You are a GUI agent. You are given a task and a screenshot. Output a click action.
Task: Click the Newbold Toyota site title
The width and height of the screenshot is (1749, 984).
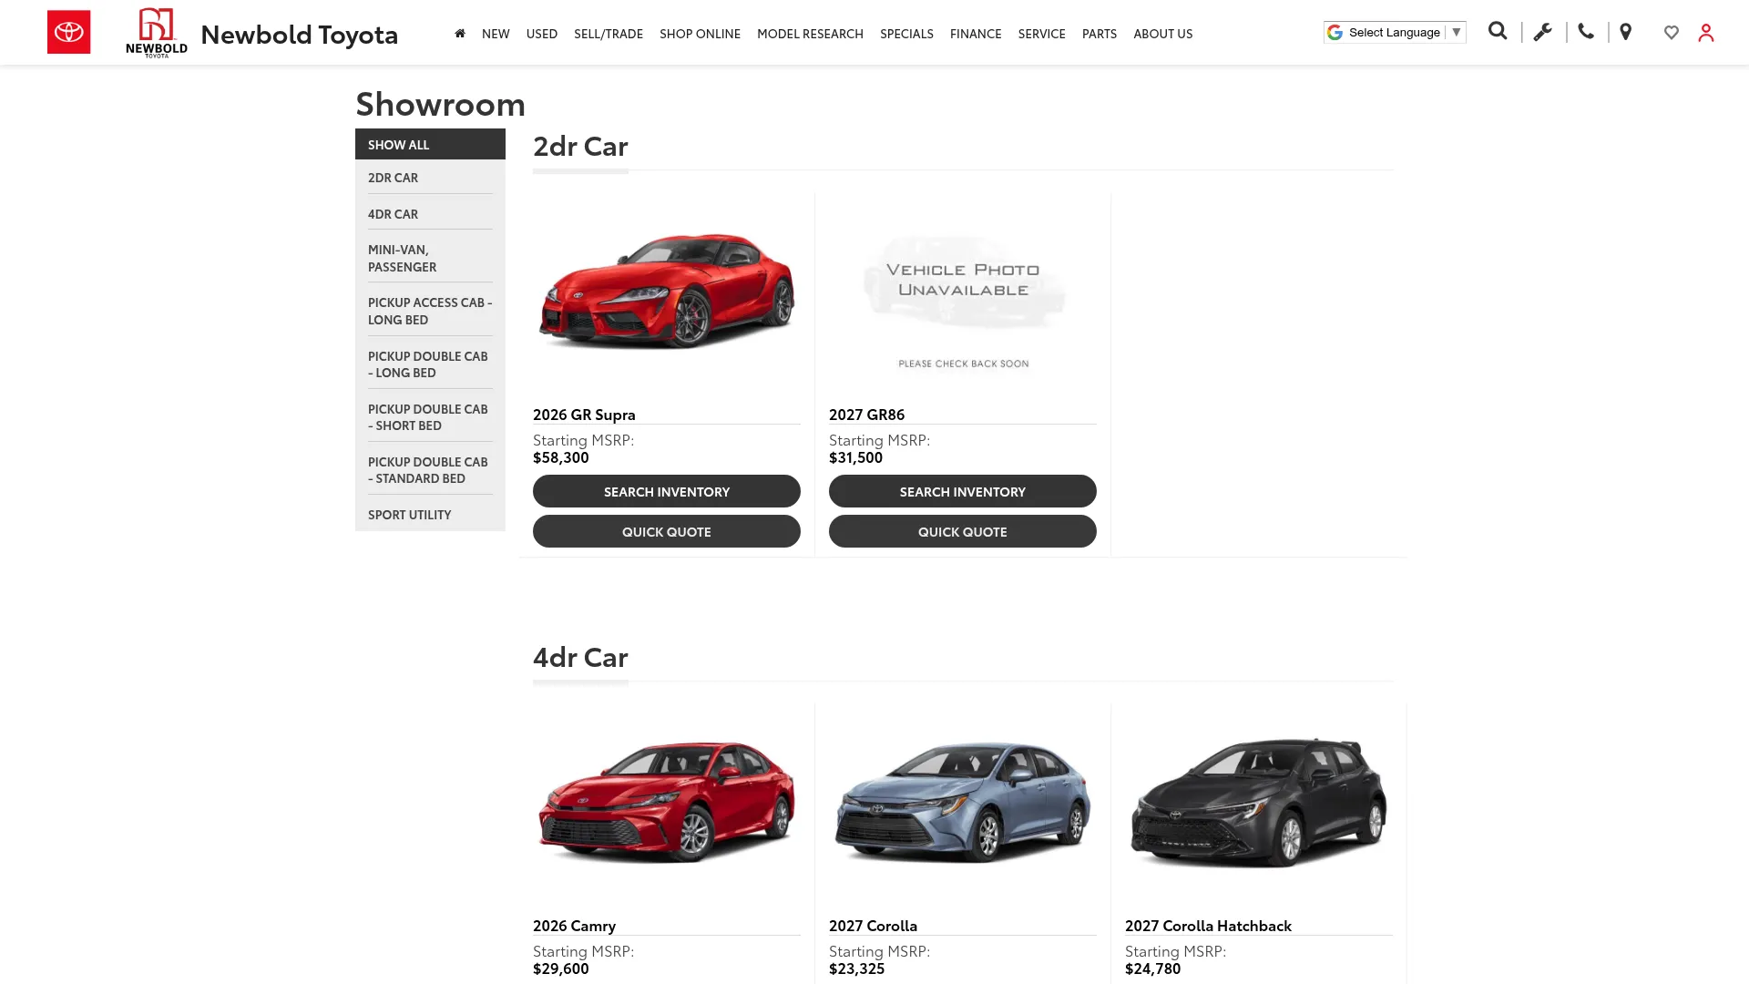click(x=299, y=33)
